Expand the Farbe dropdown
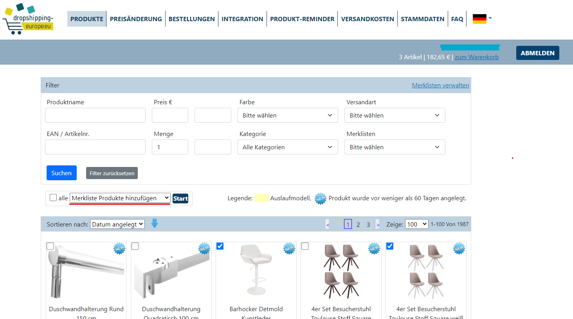573x319 pixels. pos(287,115)
